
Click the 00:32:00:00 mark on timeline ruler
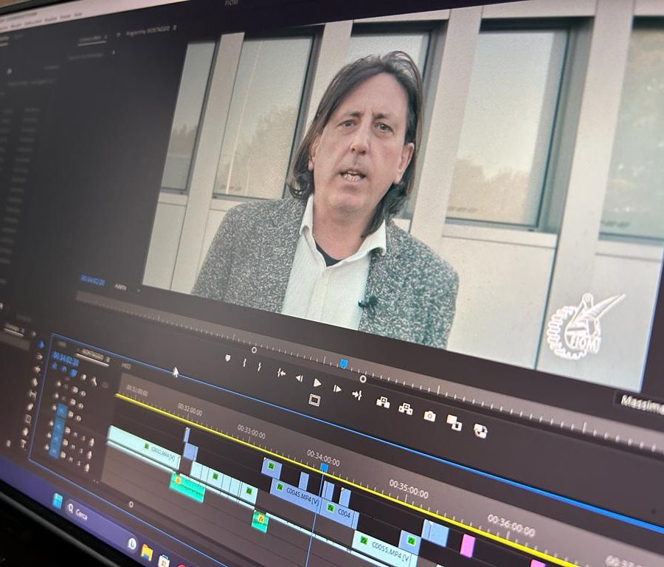click(190, 409)
